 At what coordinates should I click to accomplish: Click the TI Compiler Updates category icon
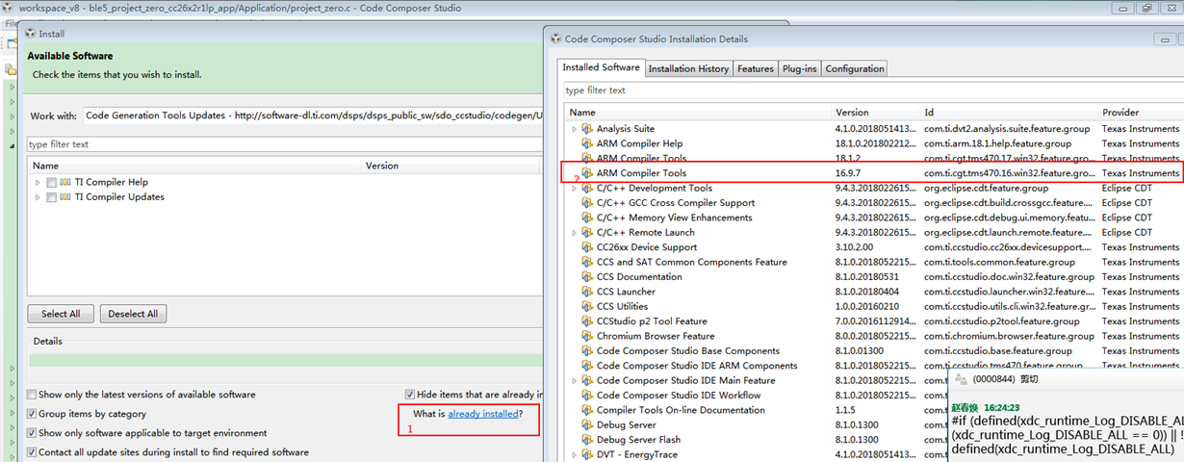[65, 197]
